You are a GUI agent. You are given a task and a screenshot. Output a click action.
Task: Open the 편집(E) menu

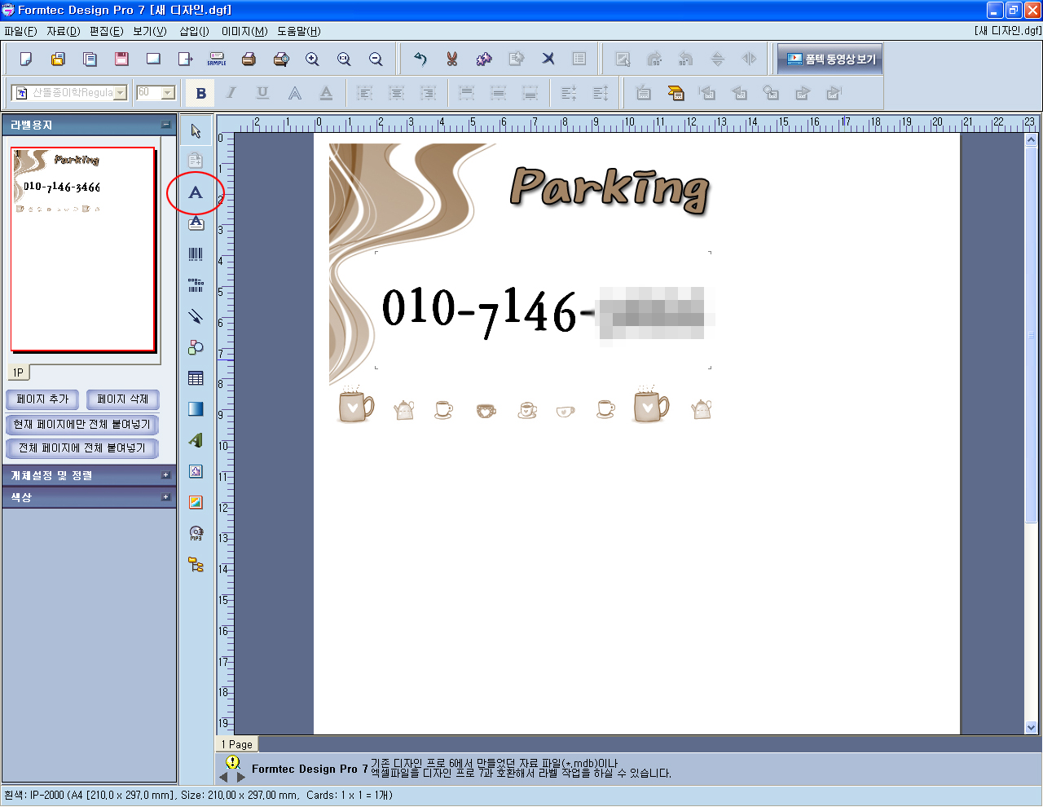point(106,31)
